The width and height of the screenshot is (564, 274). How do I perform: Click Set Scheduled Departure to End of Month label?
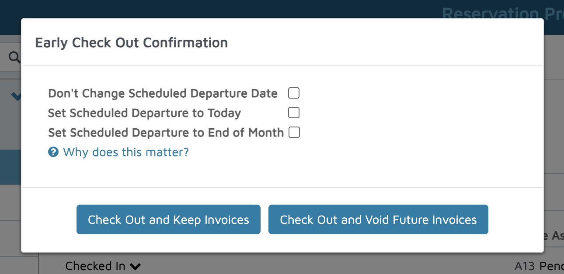[x=166, y=133]
